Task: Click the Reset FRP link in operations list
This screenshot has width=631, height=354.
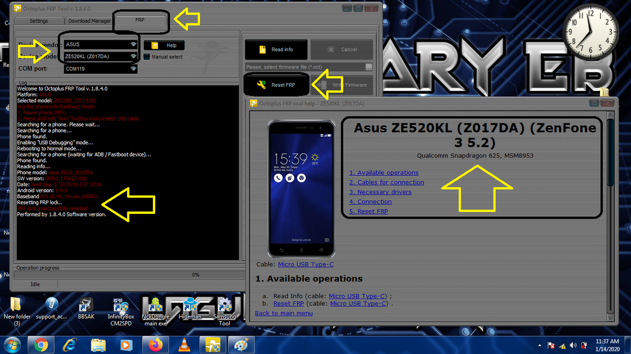Action: coord(288,303)
